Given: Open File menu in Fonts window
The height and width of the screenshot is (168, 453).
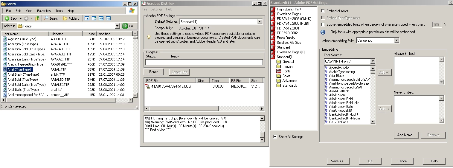Looking at the screenshot, I should 9,11.
